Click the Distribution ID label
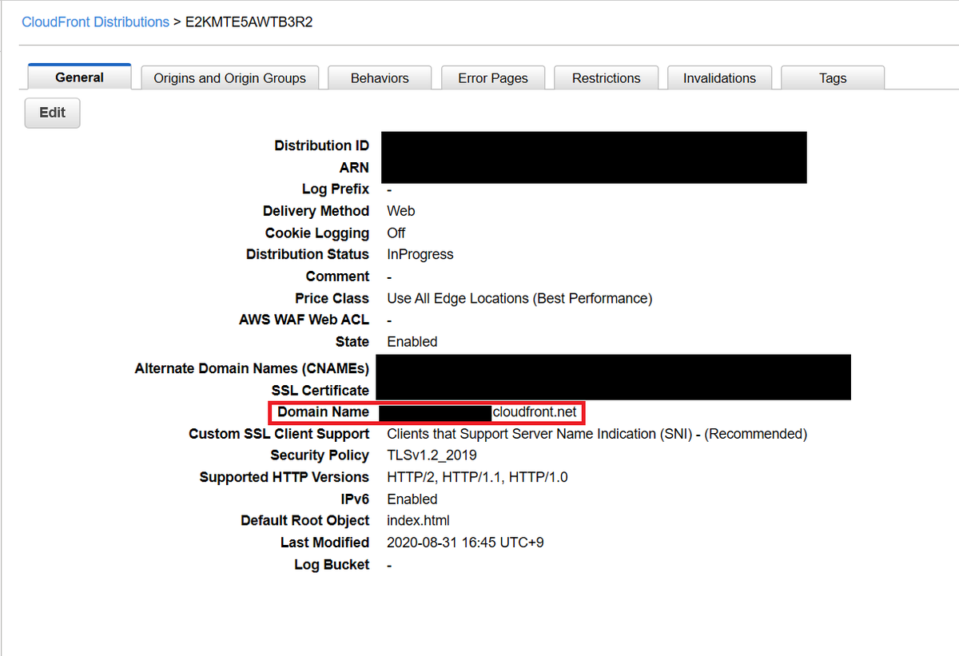The width and height of the screenshot is (959, 656). pyautogui.click(x=322, y=145)
